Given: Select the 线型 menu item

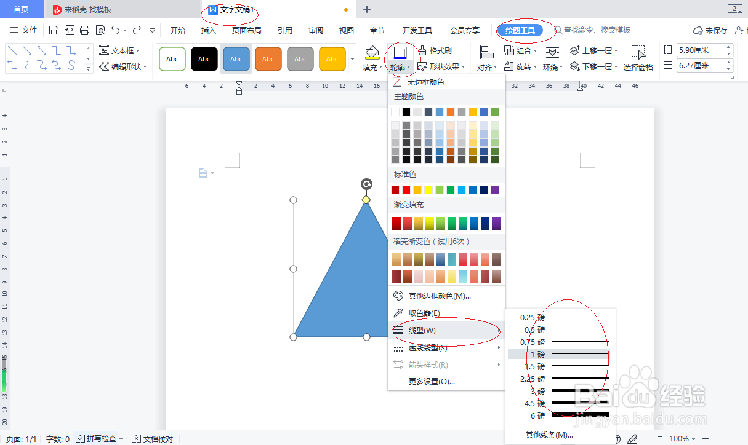Looking at the screenshot, I should pos(446,331).
